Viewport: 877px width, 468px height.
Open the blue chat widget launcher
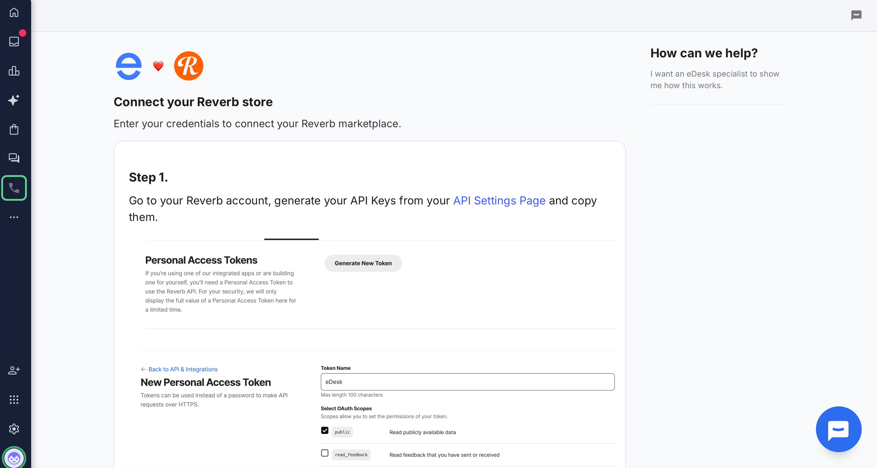pyautogui.click(x=838, y=429)
